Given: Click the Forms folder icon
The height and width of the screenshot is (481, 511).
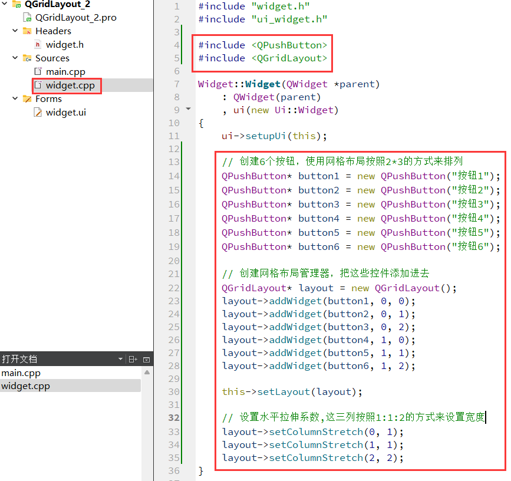Looking at the screenshot, I should pos(27,99).
